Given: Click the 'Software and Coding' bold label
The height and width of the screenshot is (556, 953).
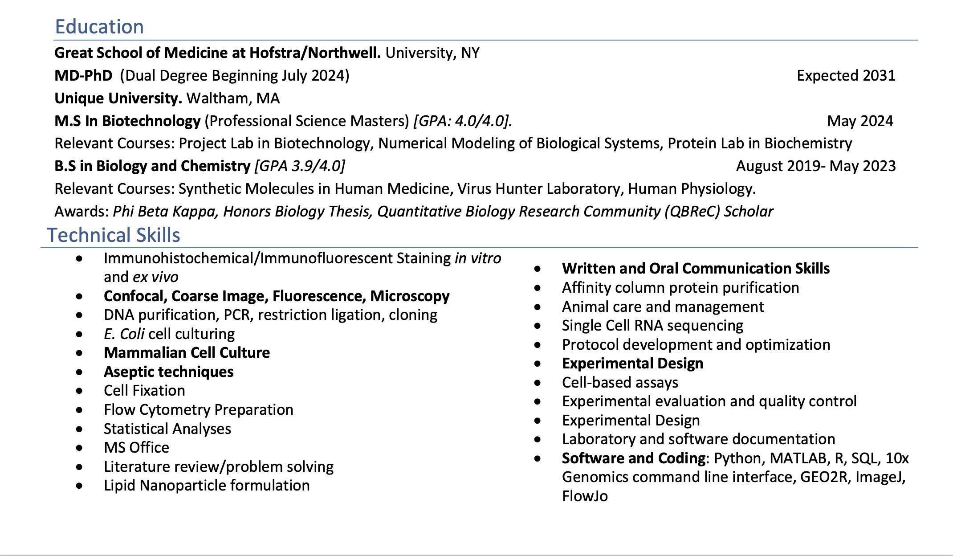Looking at the screenshot, I should coord(634,458).
